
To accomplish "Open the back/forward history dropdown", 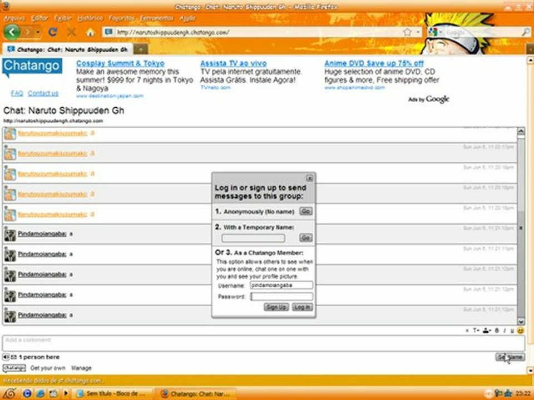I will click(38, 32).
